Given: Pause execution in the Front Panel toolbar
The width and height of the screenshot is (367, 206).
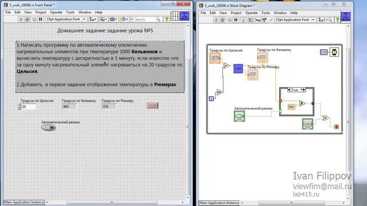Looking at the screenshot, I should pyautogui.click(x=41, y=19).
